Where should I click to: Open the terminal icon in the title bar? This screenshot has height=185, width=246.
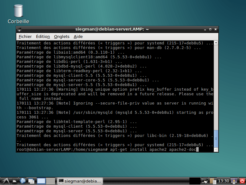(x=19, y=29)
